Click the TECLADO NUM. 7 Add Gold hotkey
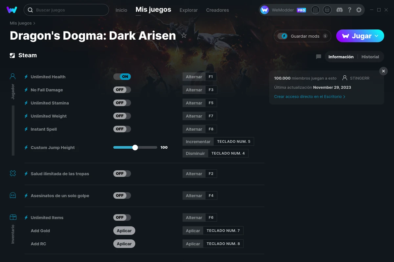 point(223,231)
